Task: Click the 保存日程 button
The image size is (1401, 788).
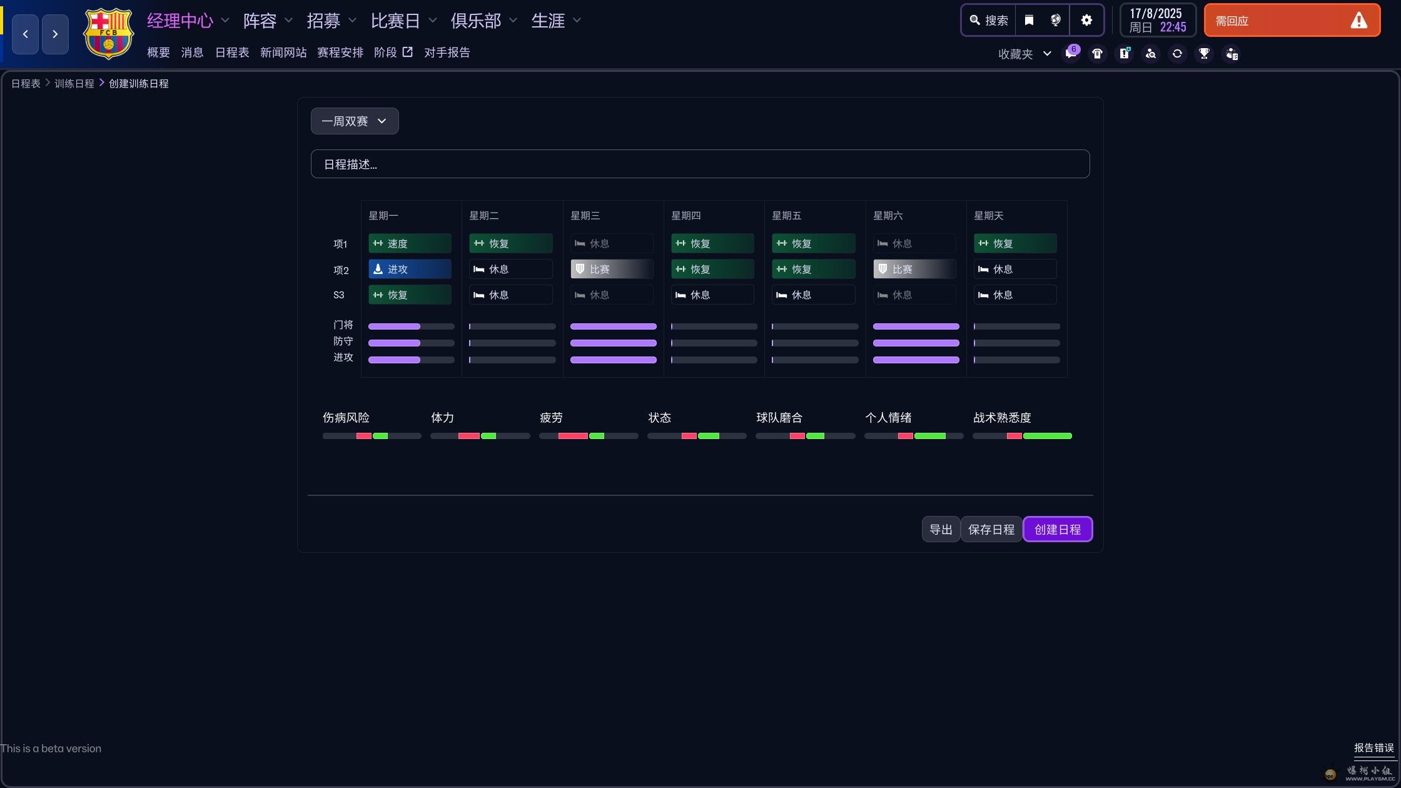Action: click(991, 529)
